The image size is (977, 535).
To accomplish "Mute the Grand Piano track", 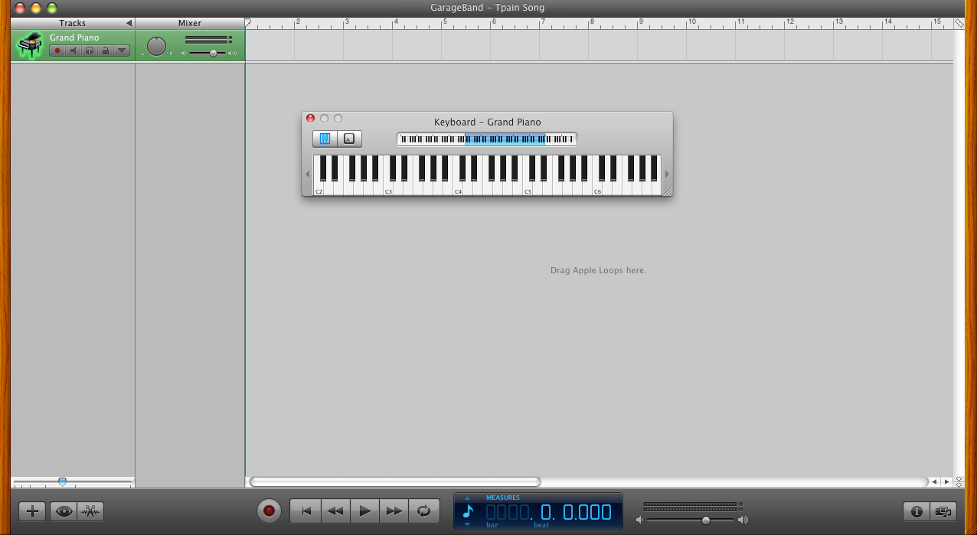I will pos(73,50).
